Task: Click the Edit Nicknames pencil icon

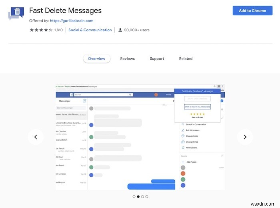Action: 183,130
